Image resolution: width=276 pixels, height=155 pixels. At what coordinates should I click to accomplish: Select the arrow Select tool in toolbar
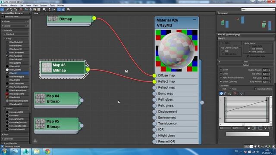point(2,9)
